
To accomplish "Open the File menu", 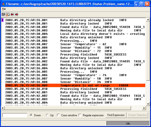I will click(x=4, y=9).
